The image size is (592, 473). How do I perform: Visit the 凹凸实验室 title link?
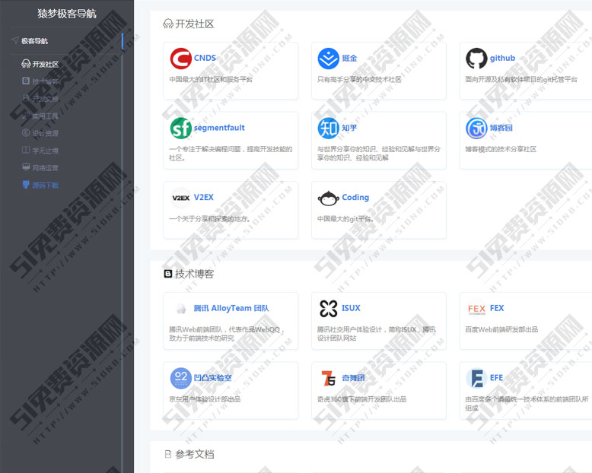212,378
